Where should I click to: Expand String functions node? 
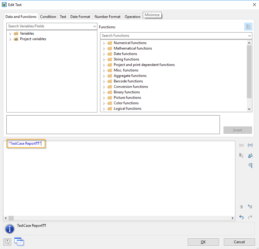tap(104, 60)
